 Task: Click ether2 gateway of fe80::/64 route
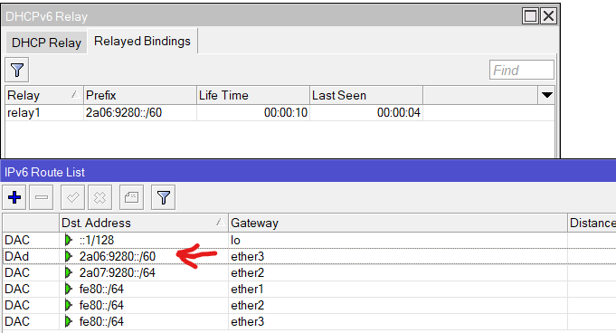point(398,305)
